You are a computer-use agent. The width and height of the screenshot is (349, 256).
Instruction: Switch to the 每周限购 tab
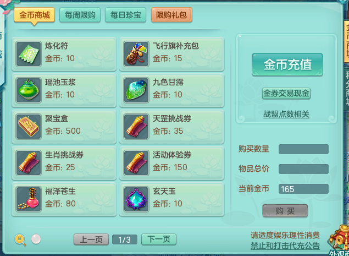pos(80,15)
